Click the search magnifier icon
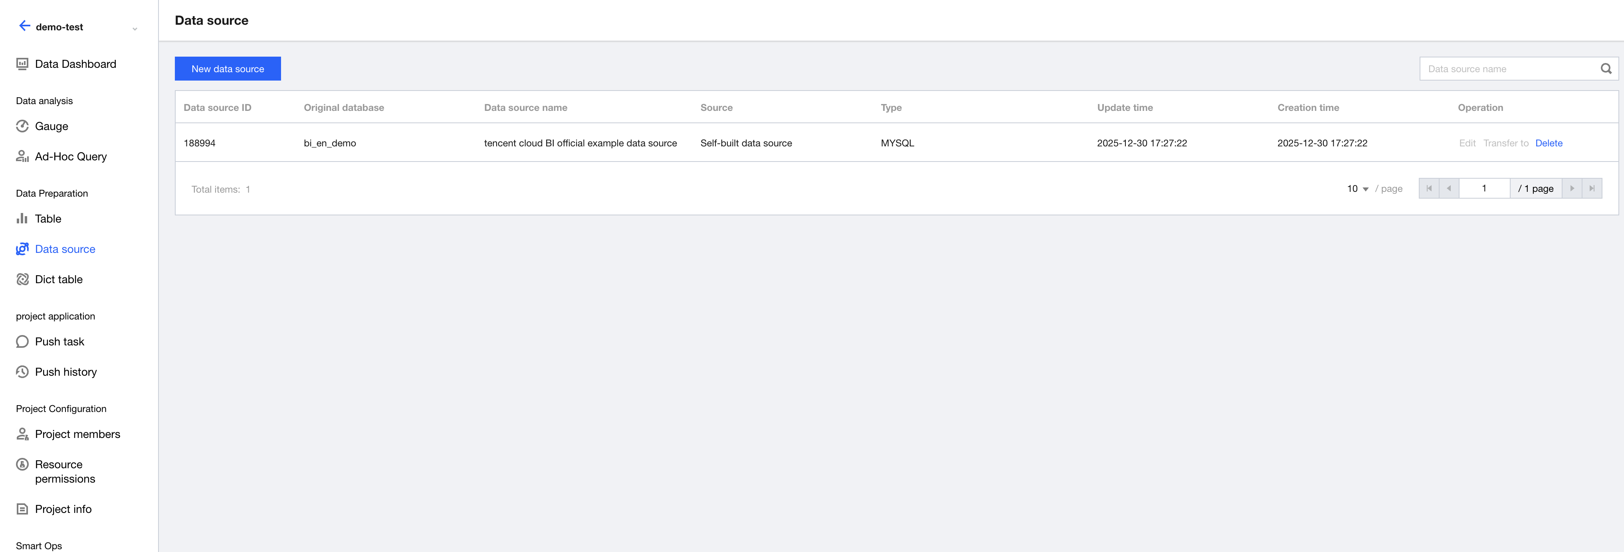This screenshot has width=1624, height=552. click(x=1606, y=69)
